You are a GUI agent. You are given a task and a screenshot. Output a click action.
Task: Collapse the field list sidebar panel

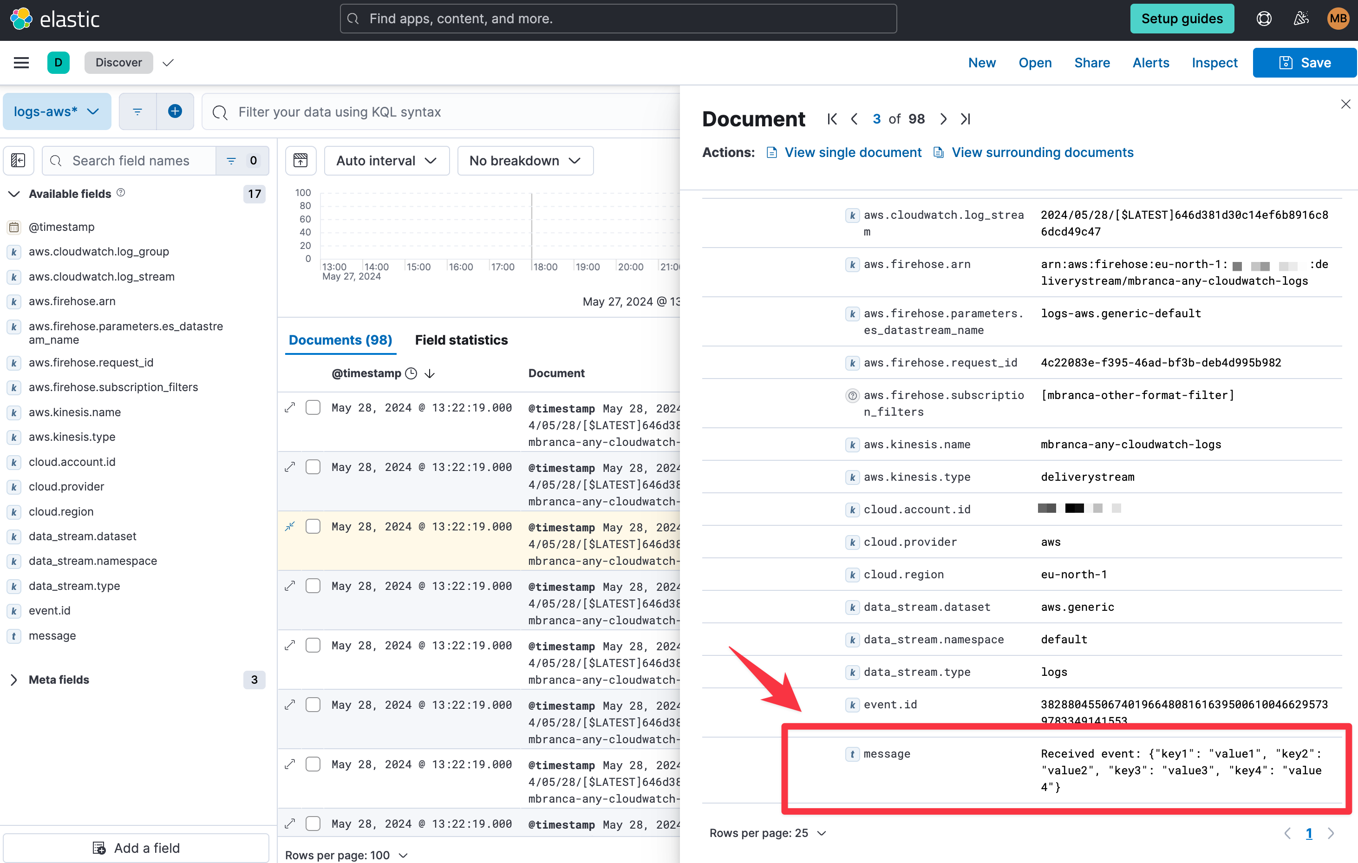click(x=19, y=160)
